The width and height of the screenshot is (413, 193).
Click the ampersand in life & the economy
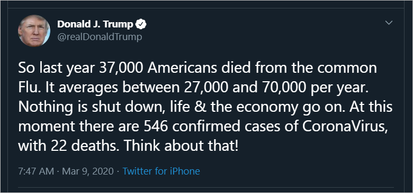(200, 108)
